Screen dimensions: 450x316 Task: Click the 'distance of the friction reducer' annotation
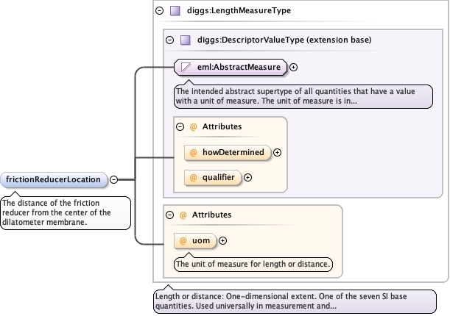(66, 213)
